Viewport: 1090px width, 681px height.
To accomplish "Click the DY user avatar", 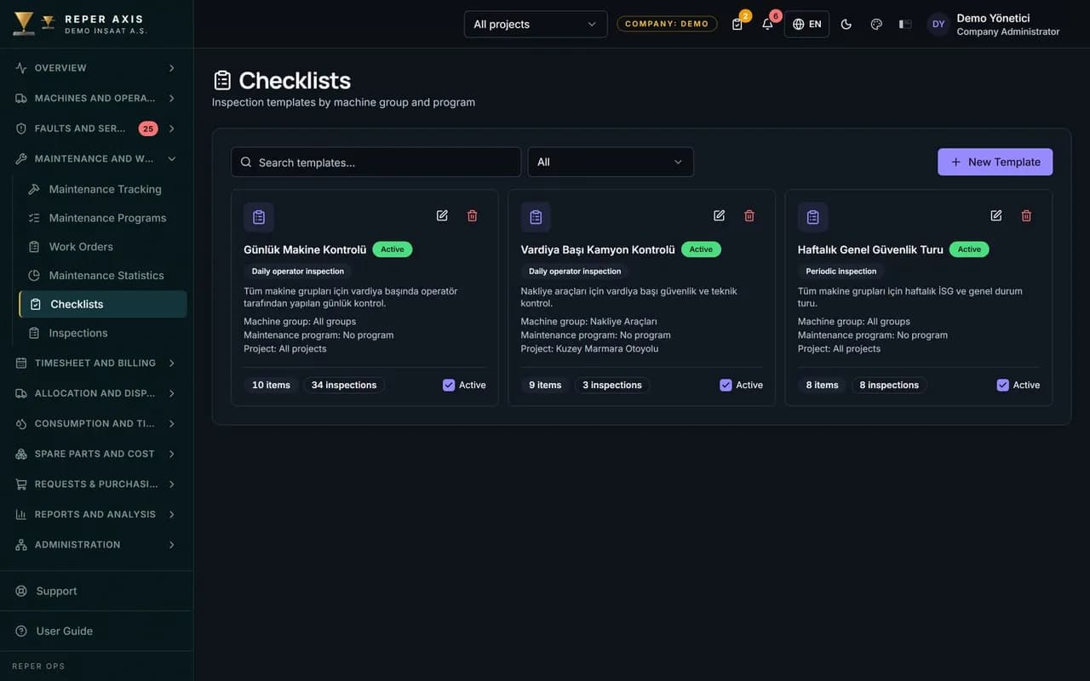I will 938,24.
